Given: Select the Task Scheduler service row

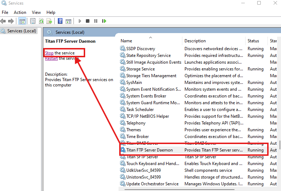Looking at the screenshot, I should 140,110.
